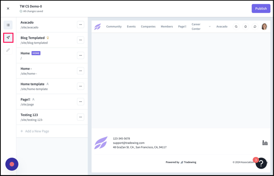
Task: Click the /site/testing-123- path text
Action: pos(31,120)
